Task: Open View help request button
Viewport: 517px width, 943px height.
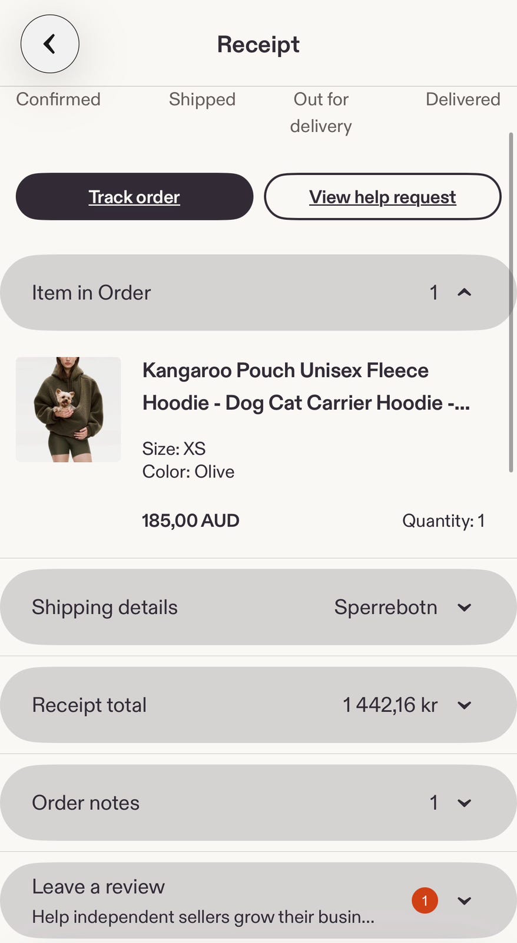Action: pyautogui.click(x=383, y=196)
